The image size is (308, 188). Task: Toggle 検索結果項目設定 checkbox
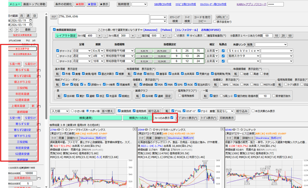54,30
